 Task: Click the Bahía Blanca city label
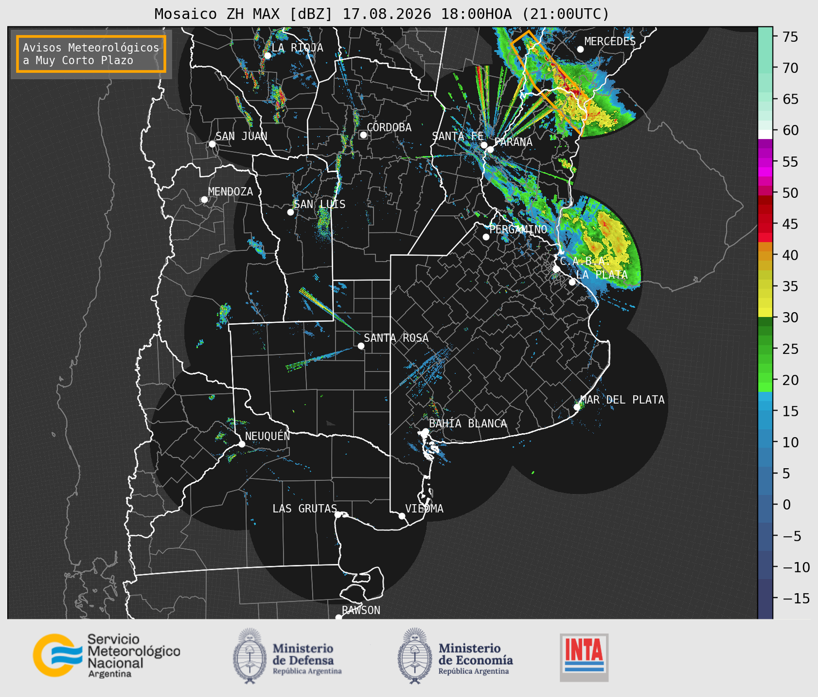pyautogui.click(x=468, y=424)
